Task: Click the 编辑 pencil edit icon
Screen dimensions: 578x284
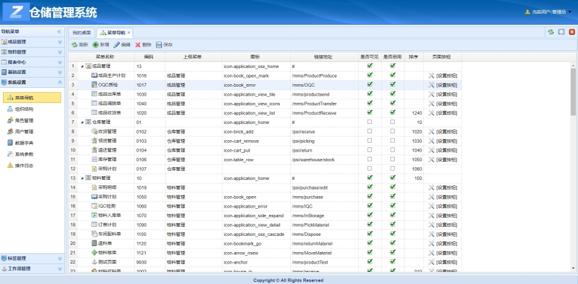Action: tap(117, 45)
